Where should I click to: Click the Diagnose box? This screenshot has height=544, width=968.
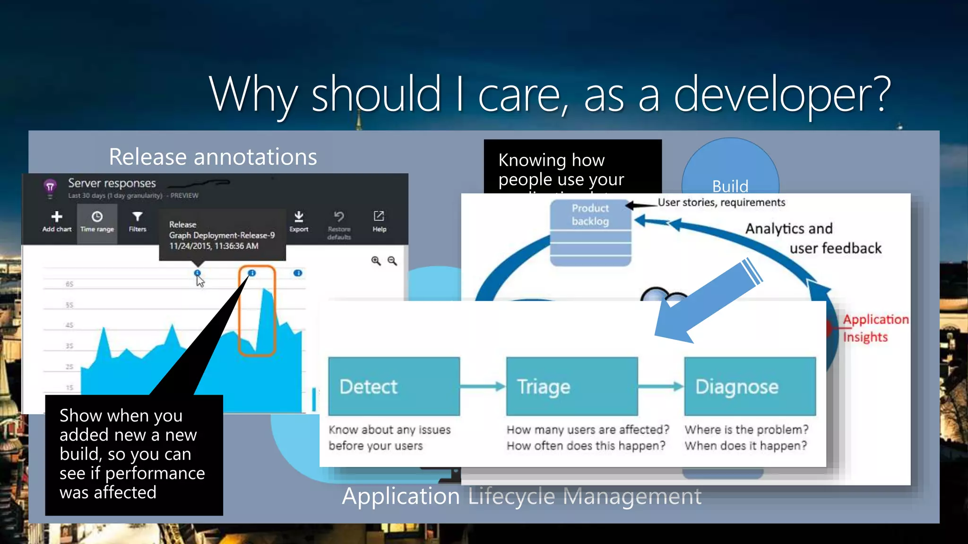750,386
